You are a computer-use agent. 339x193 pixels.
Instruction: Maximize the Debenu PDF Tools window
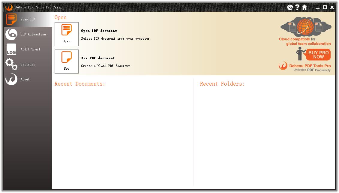click(x=325, y=8)
